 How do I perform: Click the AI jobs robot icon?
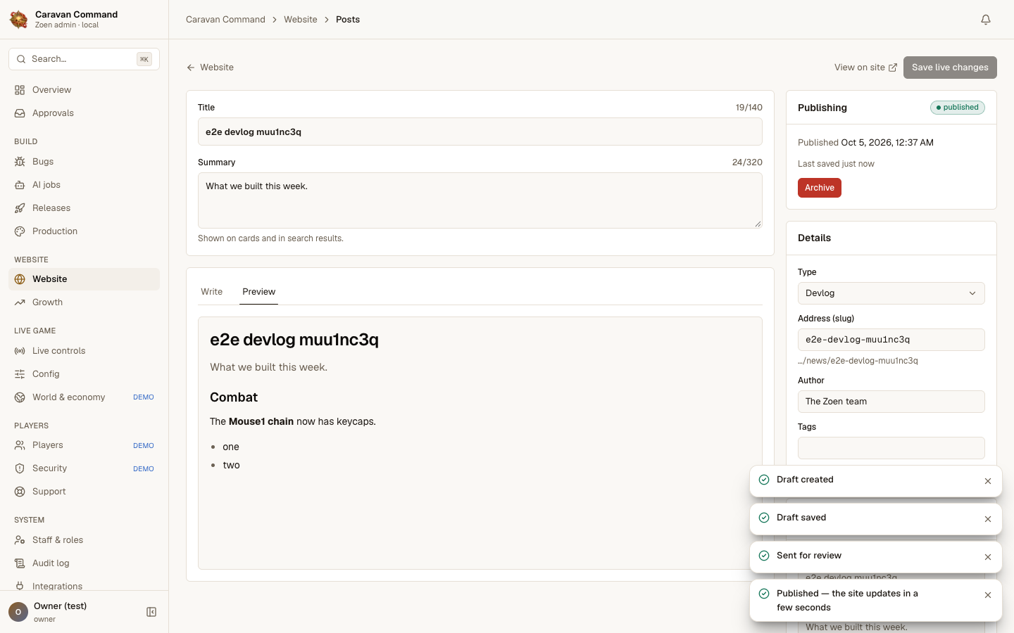(20, 185)
